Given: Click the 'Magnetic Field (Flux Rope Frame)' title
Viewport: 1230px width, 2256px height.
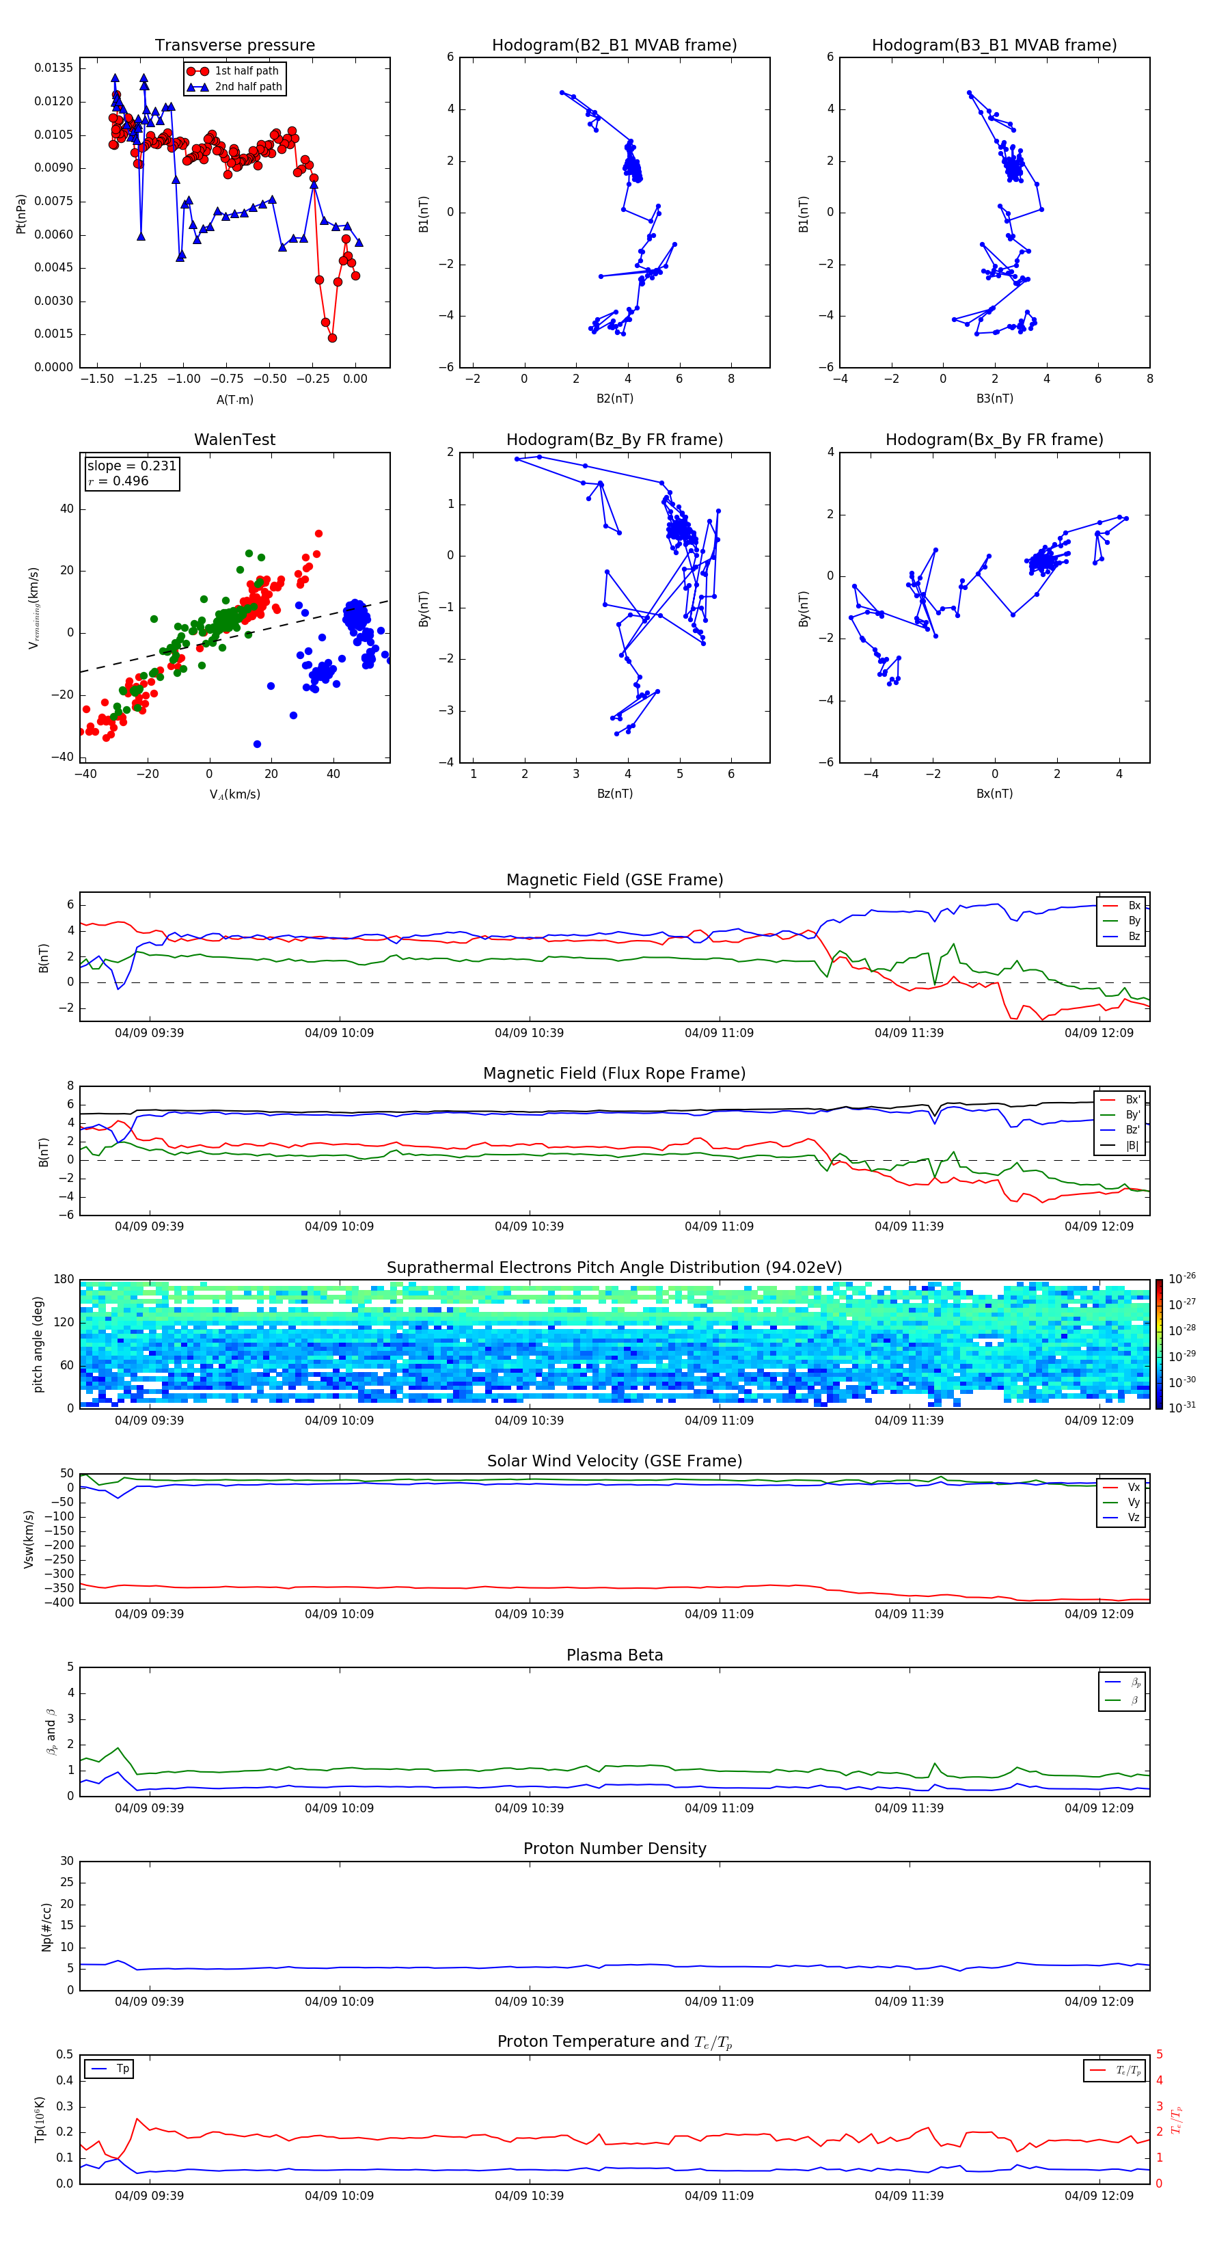Looking at the screenshot, I should coord(614,1074).
